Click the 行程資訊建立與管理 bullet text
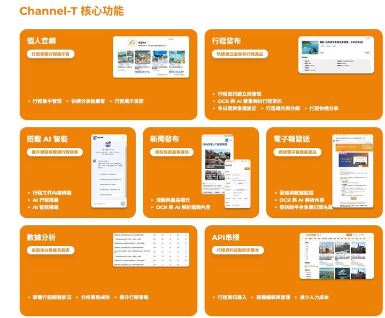Image resolution: width=385 pixels, height=318 pixels. pyautogui.click(x=240, y=94)
